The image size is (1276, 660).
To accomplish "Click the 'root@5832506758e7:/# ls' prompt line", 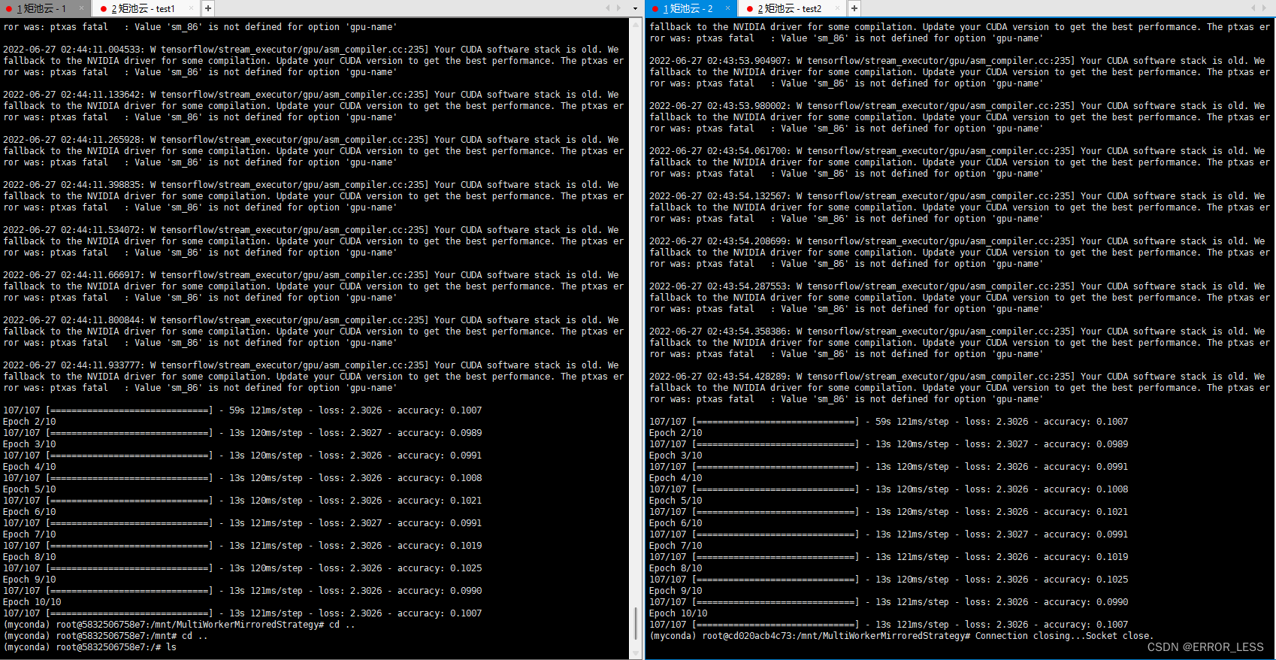I will [116, 647].
